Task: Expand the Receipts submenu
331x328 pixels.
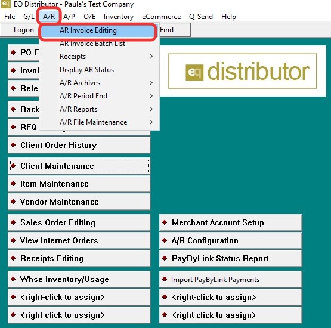Action: 99,57
